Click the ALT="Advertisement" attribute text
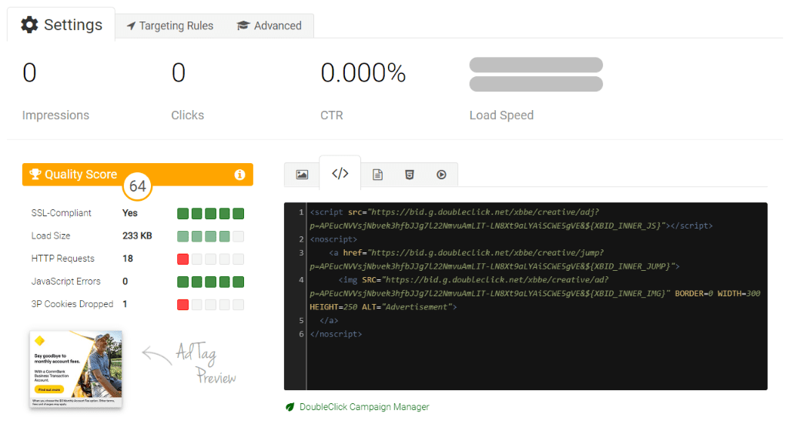The image size is (790, 424). [407, 307]
